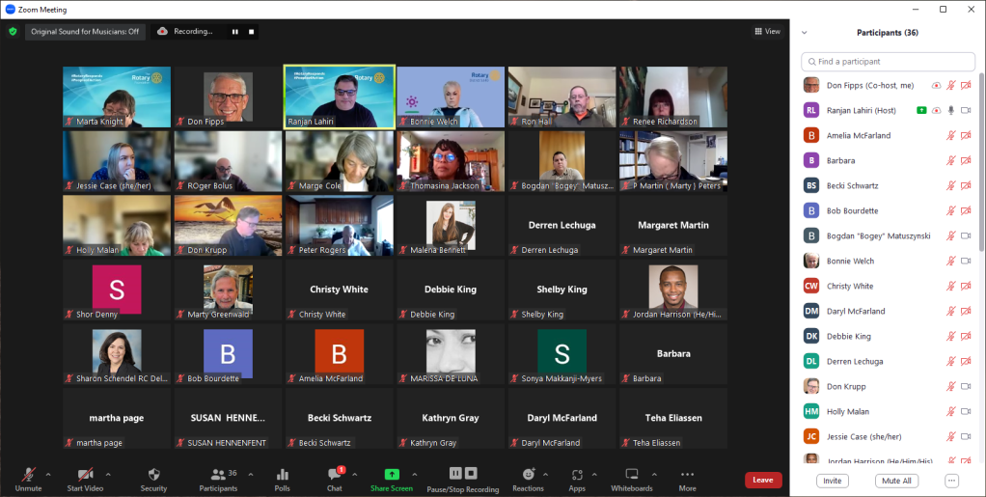Viewport: 986px width, 497px height.
Task: Toggle Unmute microphone button
Action: [x=28, y=475]
